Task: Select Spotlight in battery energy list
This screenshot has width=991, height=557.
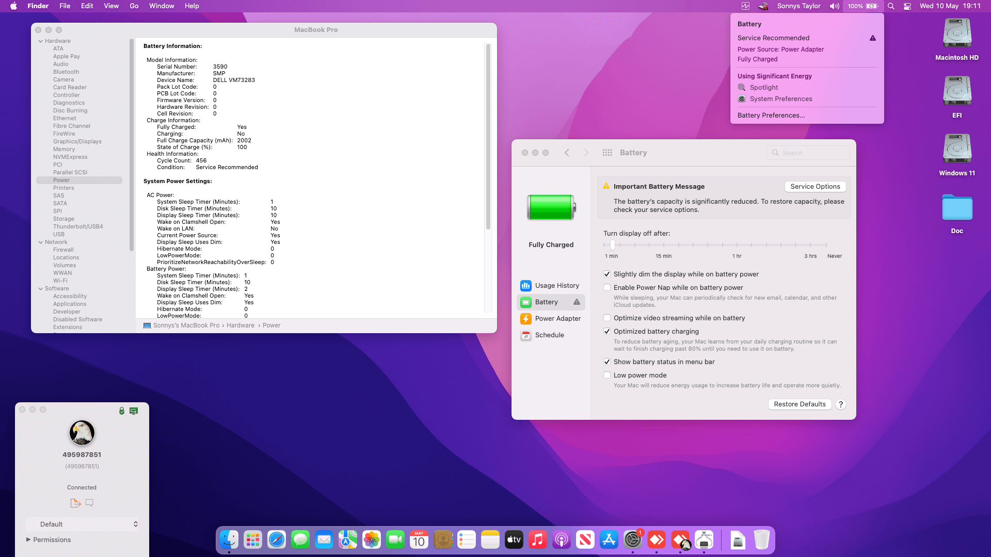Action: pyautogui.click(x=763, y=88)
